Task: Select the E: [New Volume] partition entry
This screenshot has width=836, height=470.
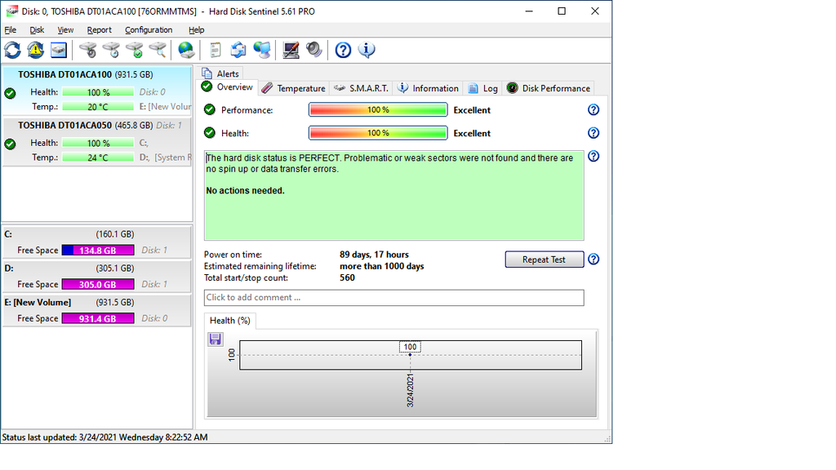Action: pos(97,310)
